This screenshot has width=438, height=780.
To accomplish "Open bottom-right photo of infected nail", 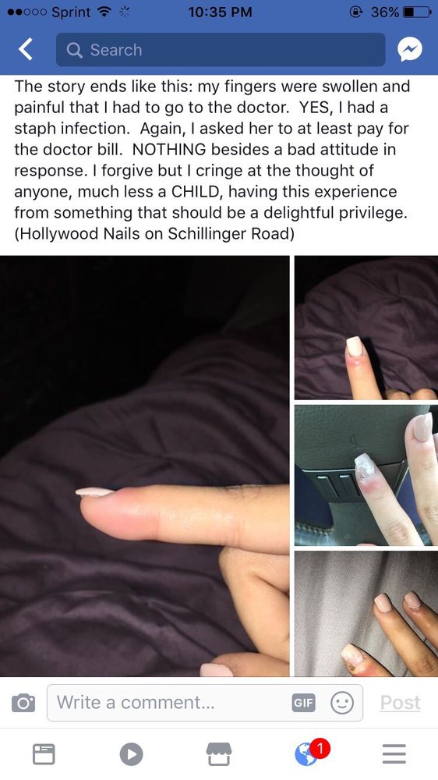I will (x=366, y=614).
